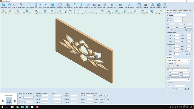Choose the Cắt góc corner cut tool
194x109 pixels.
81,5
